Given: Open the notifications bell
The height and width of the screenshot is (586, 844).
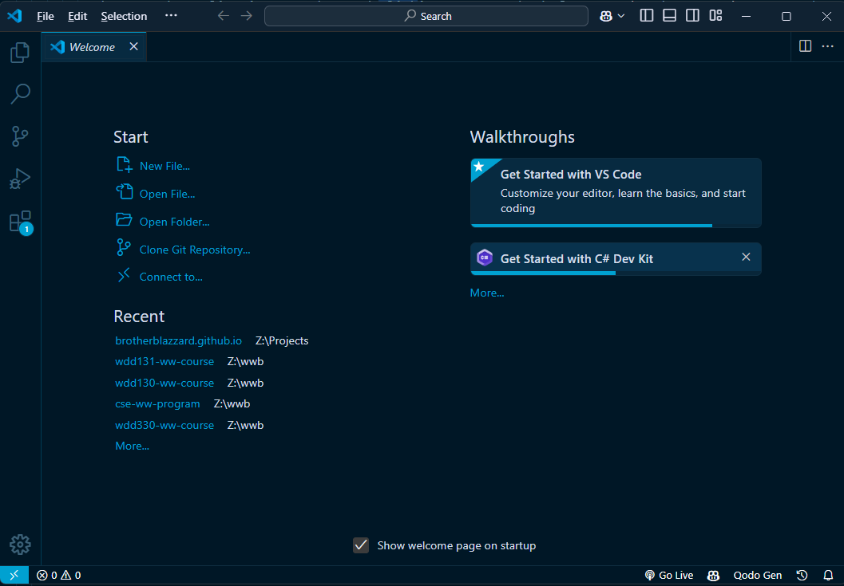Looking at the screenshot, I should (828, 575).
